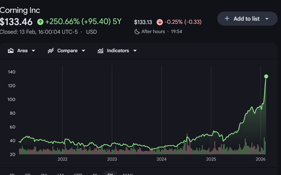Image resolution: width=281 pixels, height=175 pixels.
Task: Click the Corning Inc title
Action: pos(20,10)
